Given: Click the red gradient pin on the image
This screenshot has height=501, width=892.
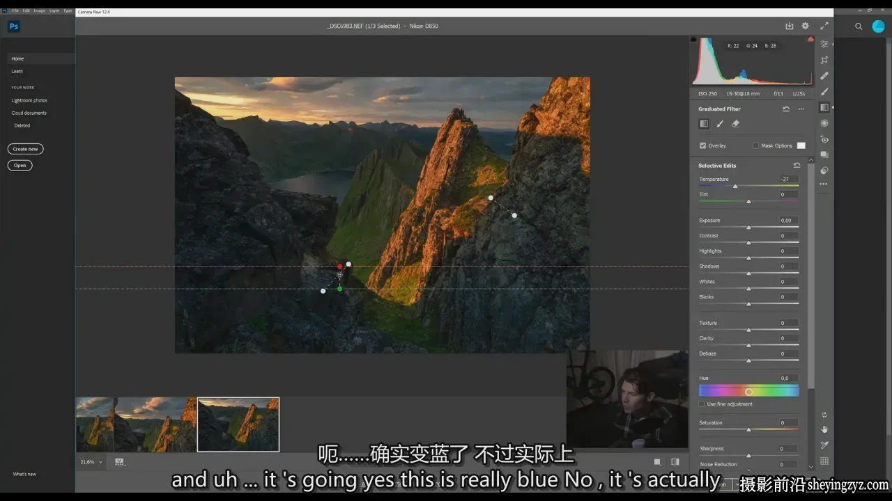Looking at the screenshot, I should tap(339, 267).
